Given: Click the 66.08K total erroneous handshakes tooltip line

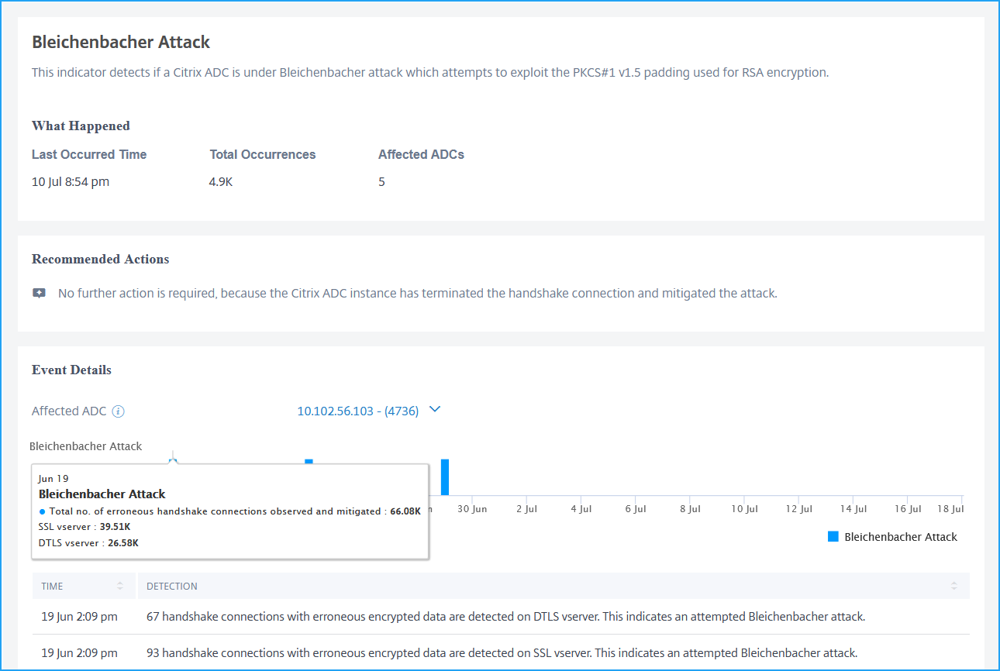Looking at the screenshot, I should [x=229, y=511].
